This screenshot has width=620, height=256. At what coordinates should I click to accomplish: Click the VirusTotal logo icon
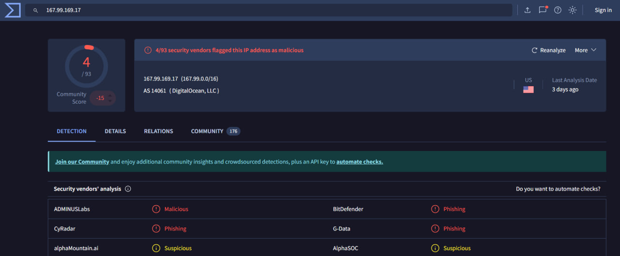pos(12,10)
